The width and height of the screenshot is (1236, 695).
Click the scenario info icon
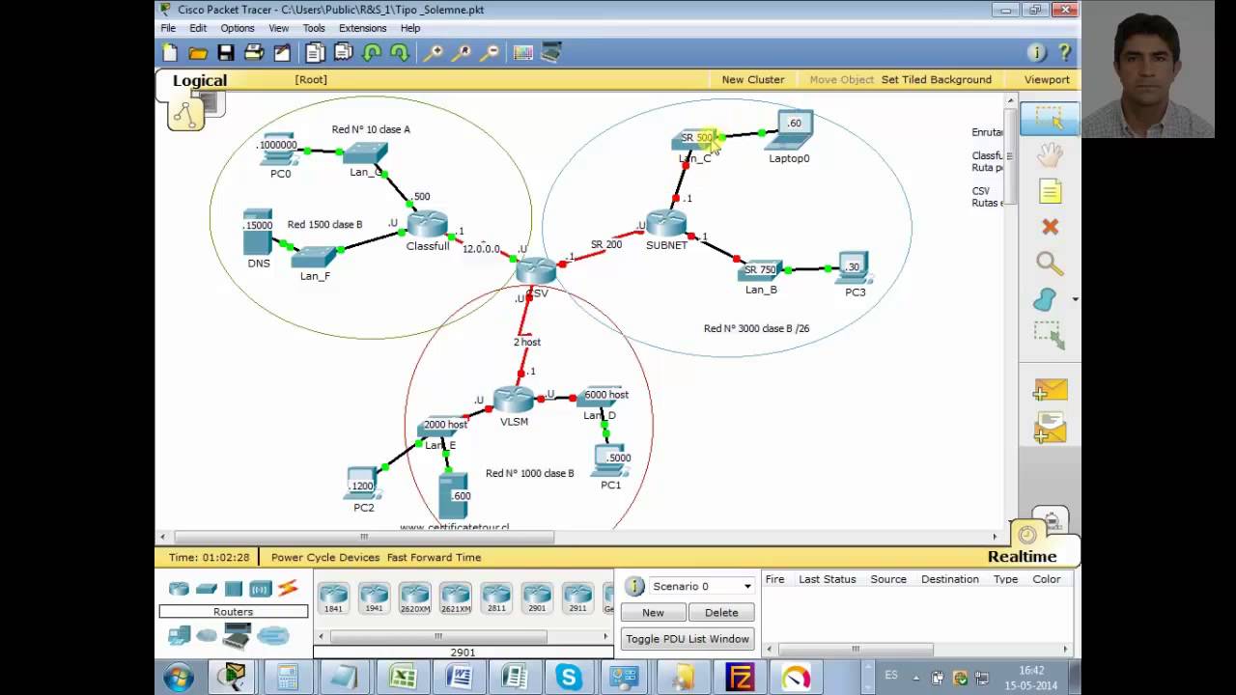tap(634, 586)
